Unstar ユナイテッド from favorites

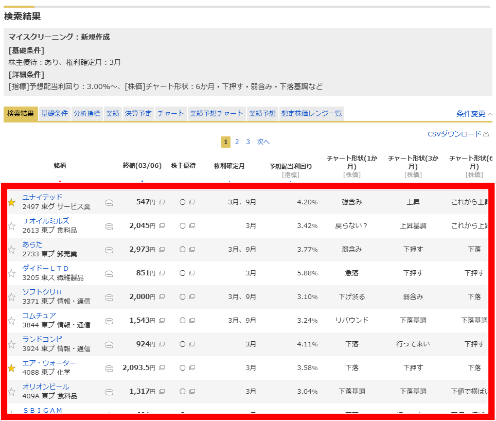coord(11,202)
